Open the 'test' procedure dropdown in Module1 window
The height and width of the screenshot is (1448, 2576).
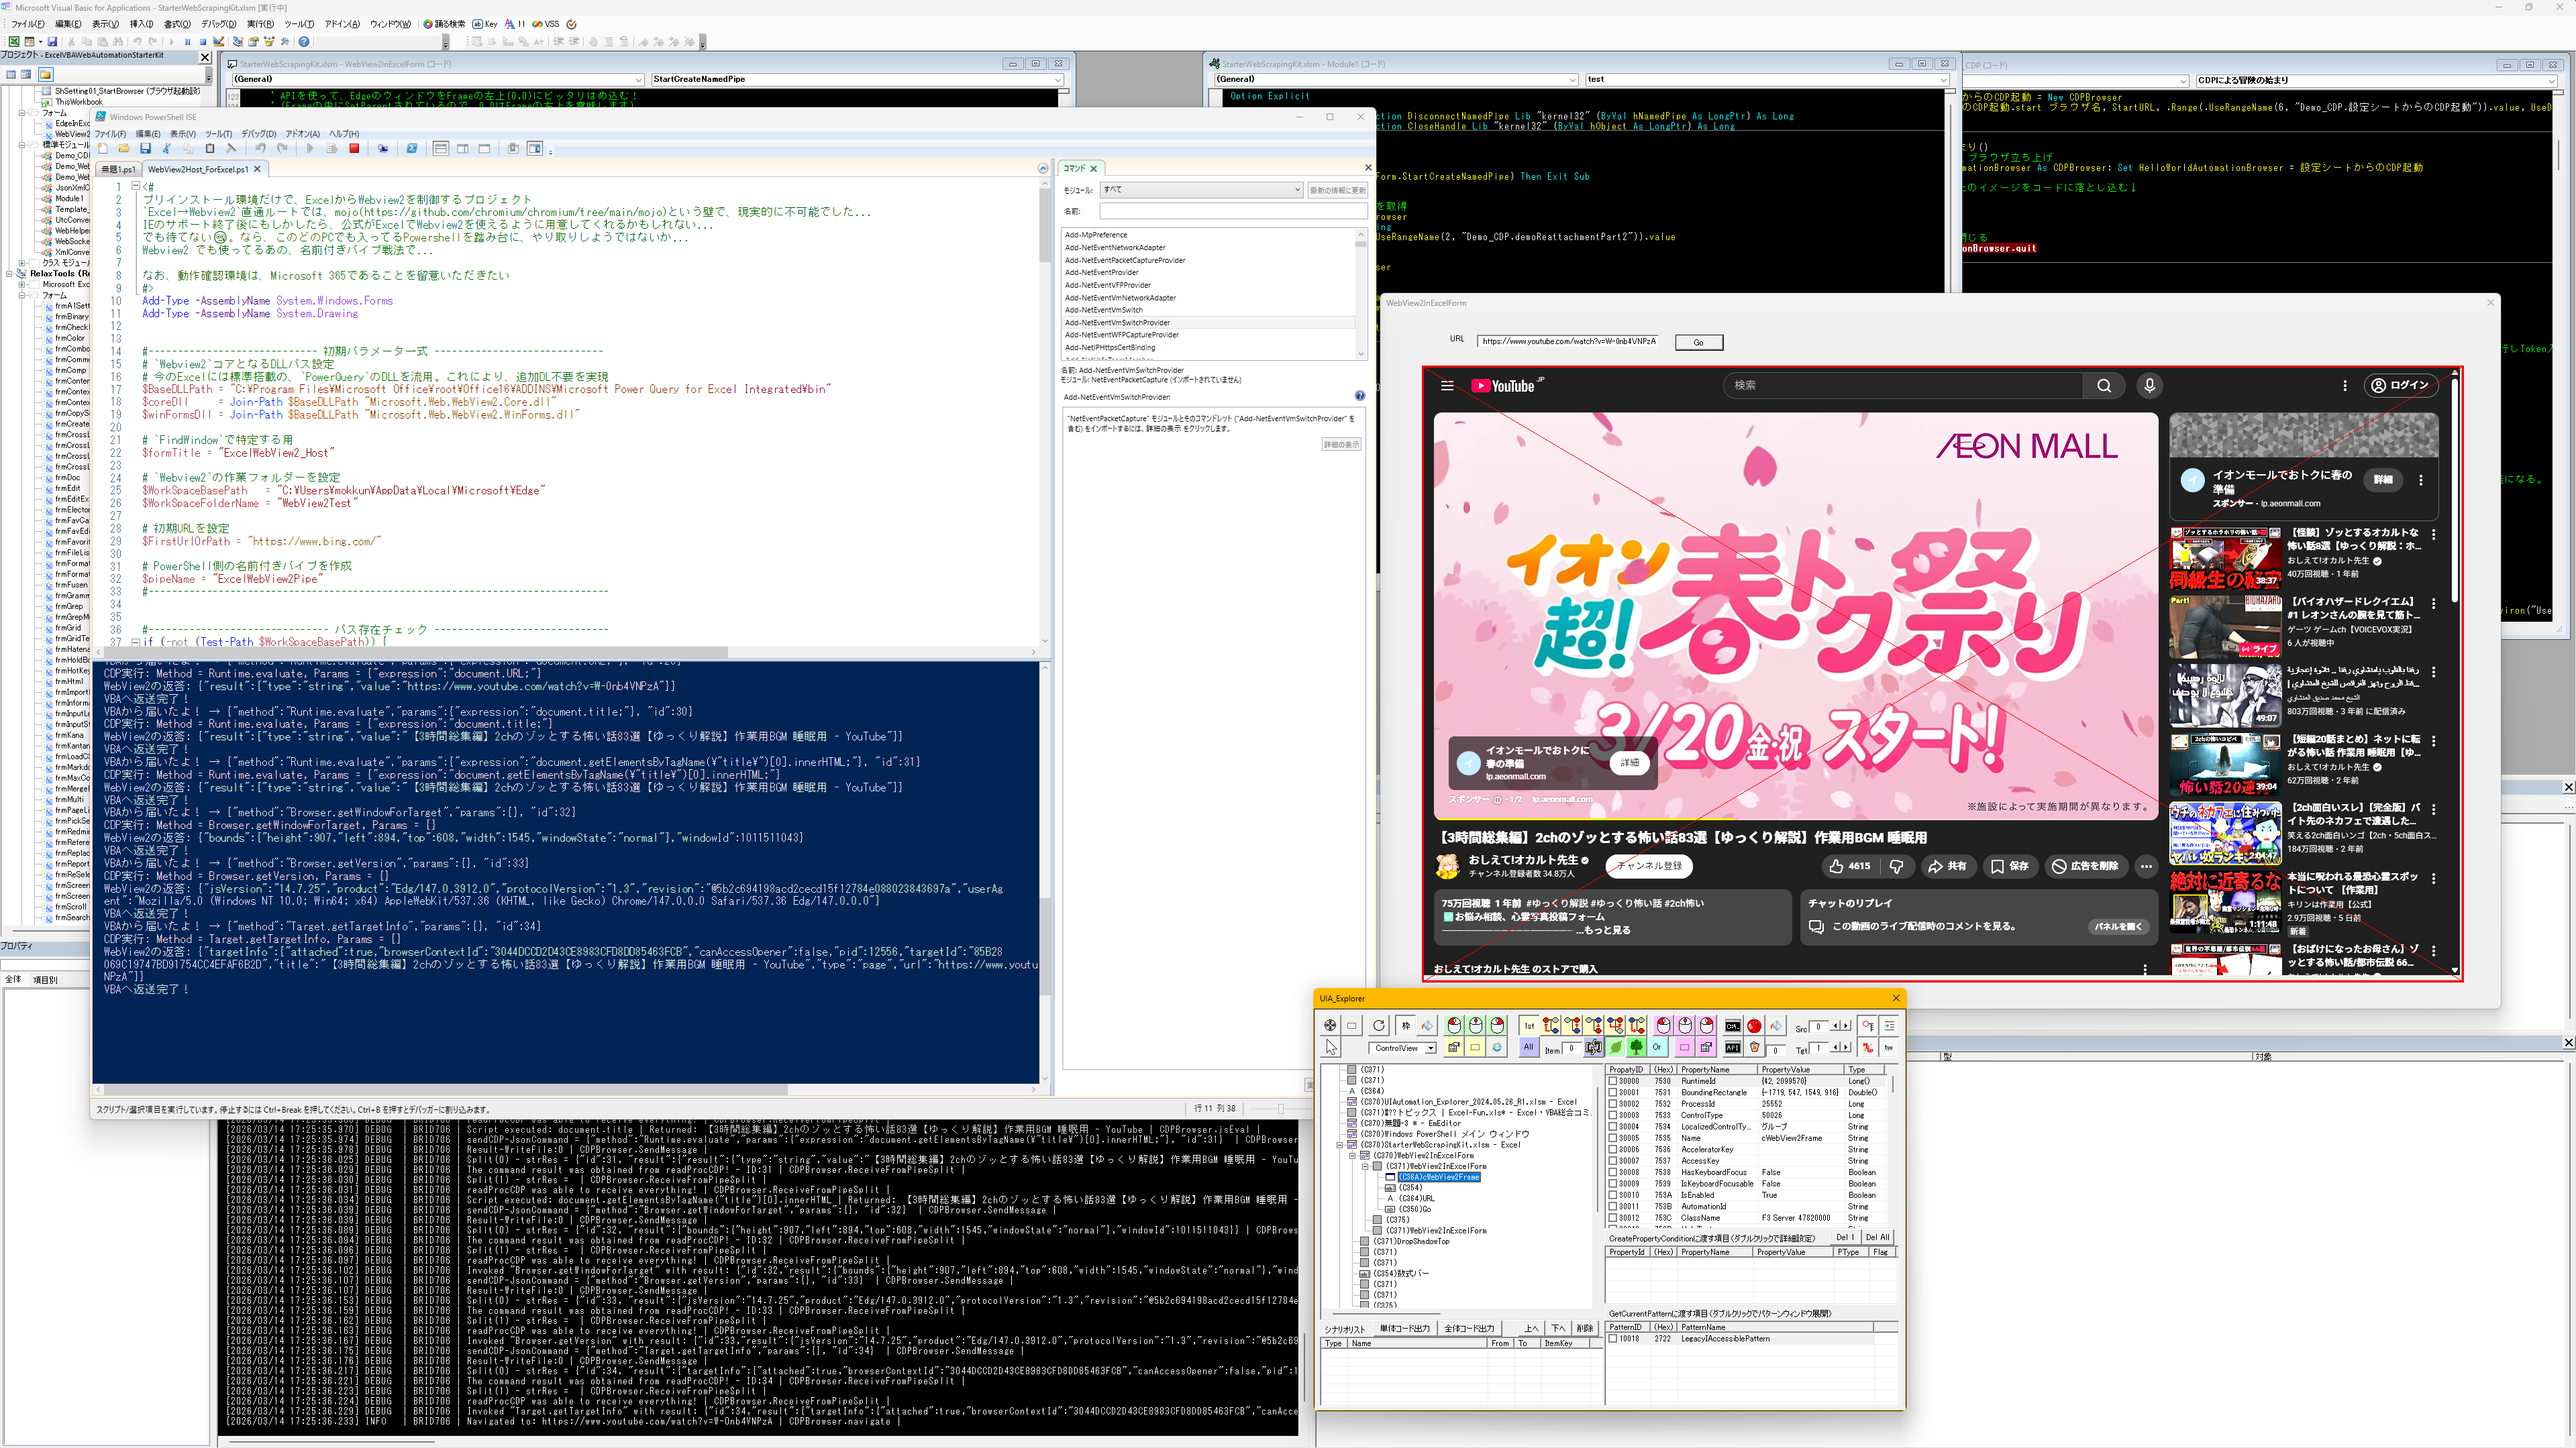[x=1766, y=79]
